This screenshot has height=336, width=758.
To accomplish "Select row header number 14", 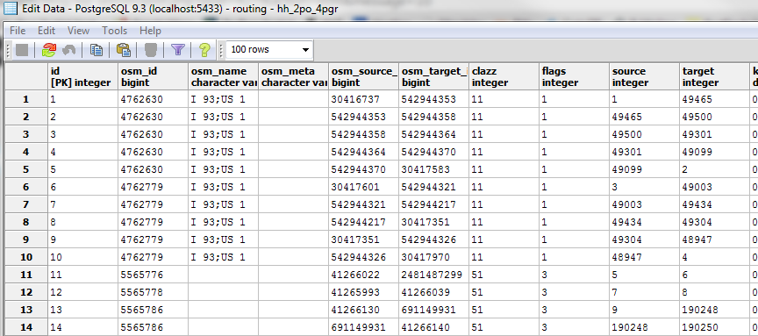I will tap(26, 327).
